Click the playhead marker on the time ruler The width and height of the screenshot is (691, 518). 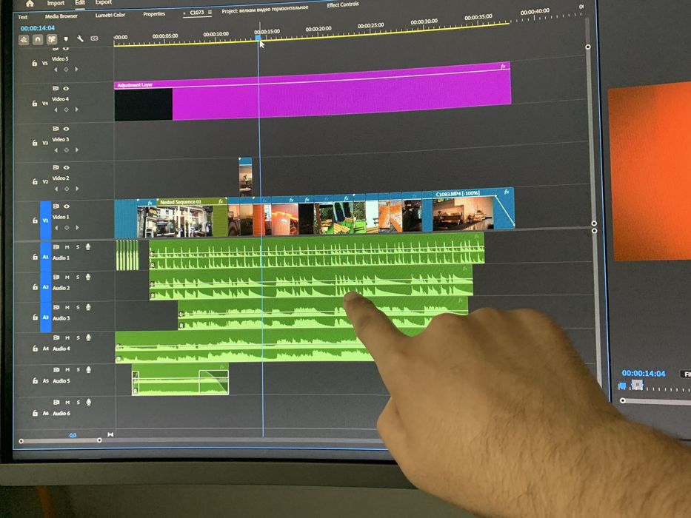point(258,38)
